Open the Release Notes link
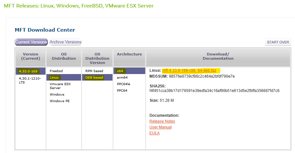The image size is (295, 153). click(162, 121)
